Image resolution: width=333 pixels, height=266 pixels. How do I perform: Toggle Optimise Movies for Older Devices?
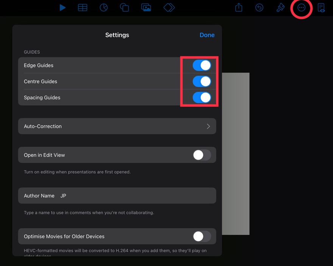point(202,236)
